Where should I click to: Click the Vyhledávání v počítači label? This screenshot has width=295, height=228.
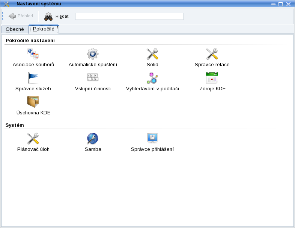pos(152,89)
